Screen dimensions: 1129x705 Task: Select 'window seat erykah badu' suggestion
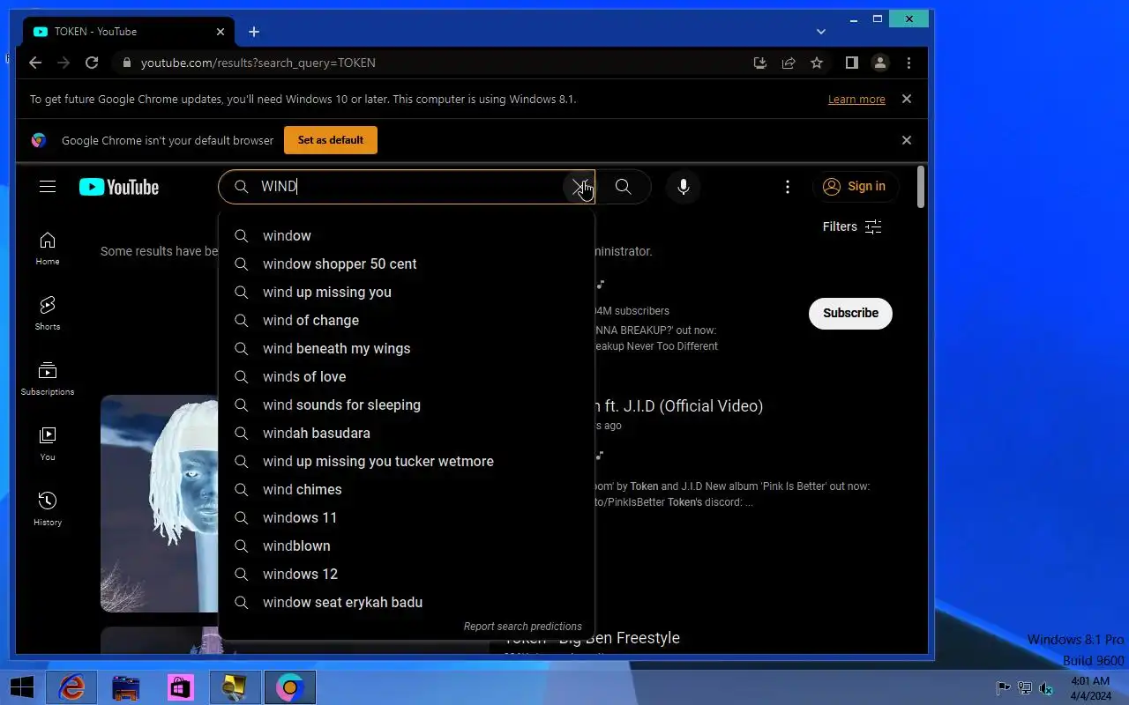point(407,602)
